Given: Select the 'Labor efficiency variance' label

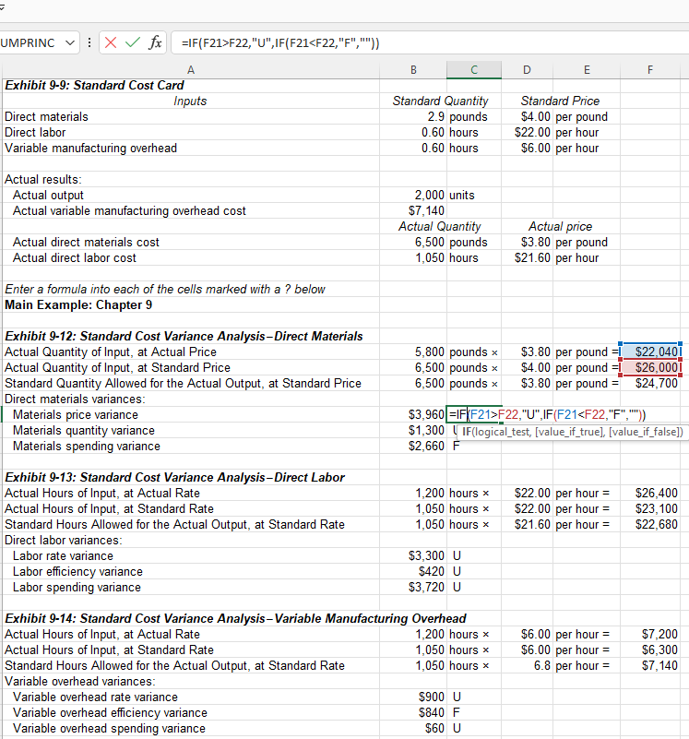Looking at the screenshot, I should tap(77, 572).
